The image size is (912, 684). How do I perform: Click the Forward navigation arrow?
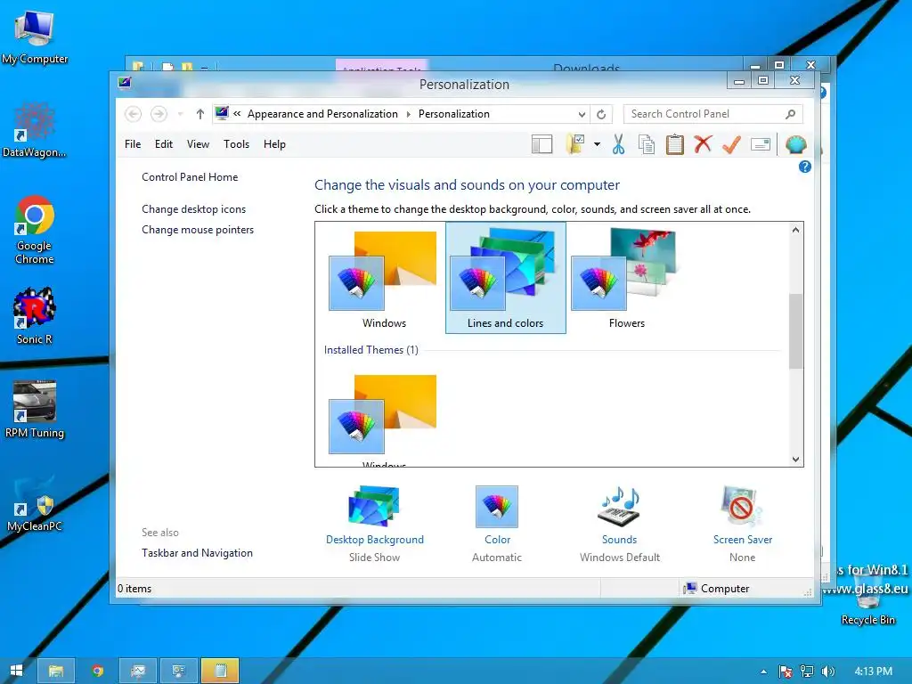(x=159, y=114)
